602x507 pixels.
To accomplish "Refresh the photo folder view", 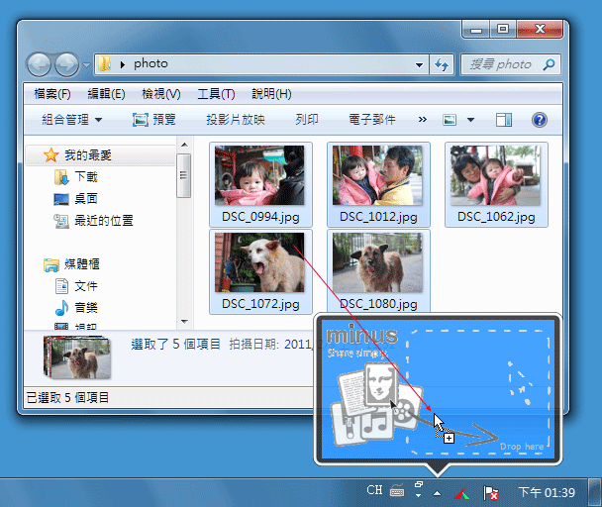I will click(442, 64).
